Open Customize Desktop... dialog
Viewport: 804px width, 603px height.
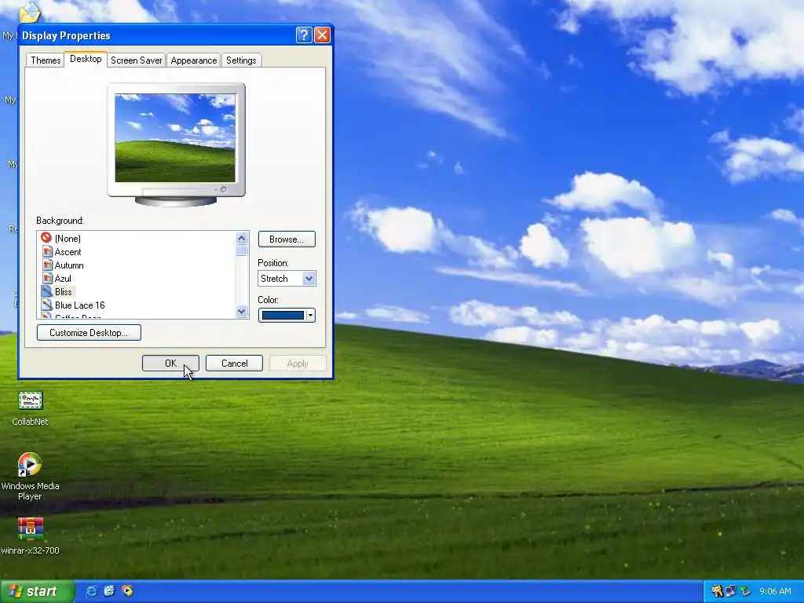coord(89,332)
